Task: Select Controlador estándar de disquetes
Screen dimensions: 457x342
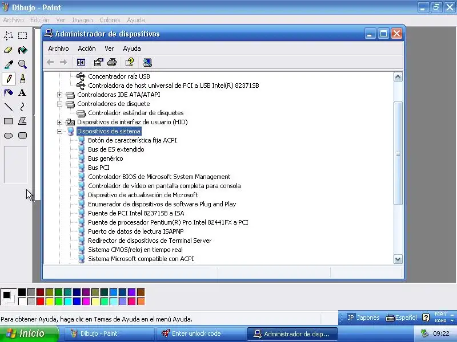Action: tap(136, 113)
